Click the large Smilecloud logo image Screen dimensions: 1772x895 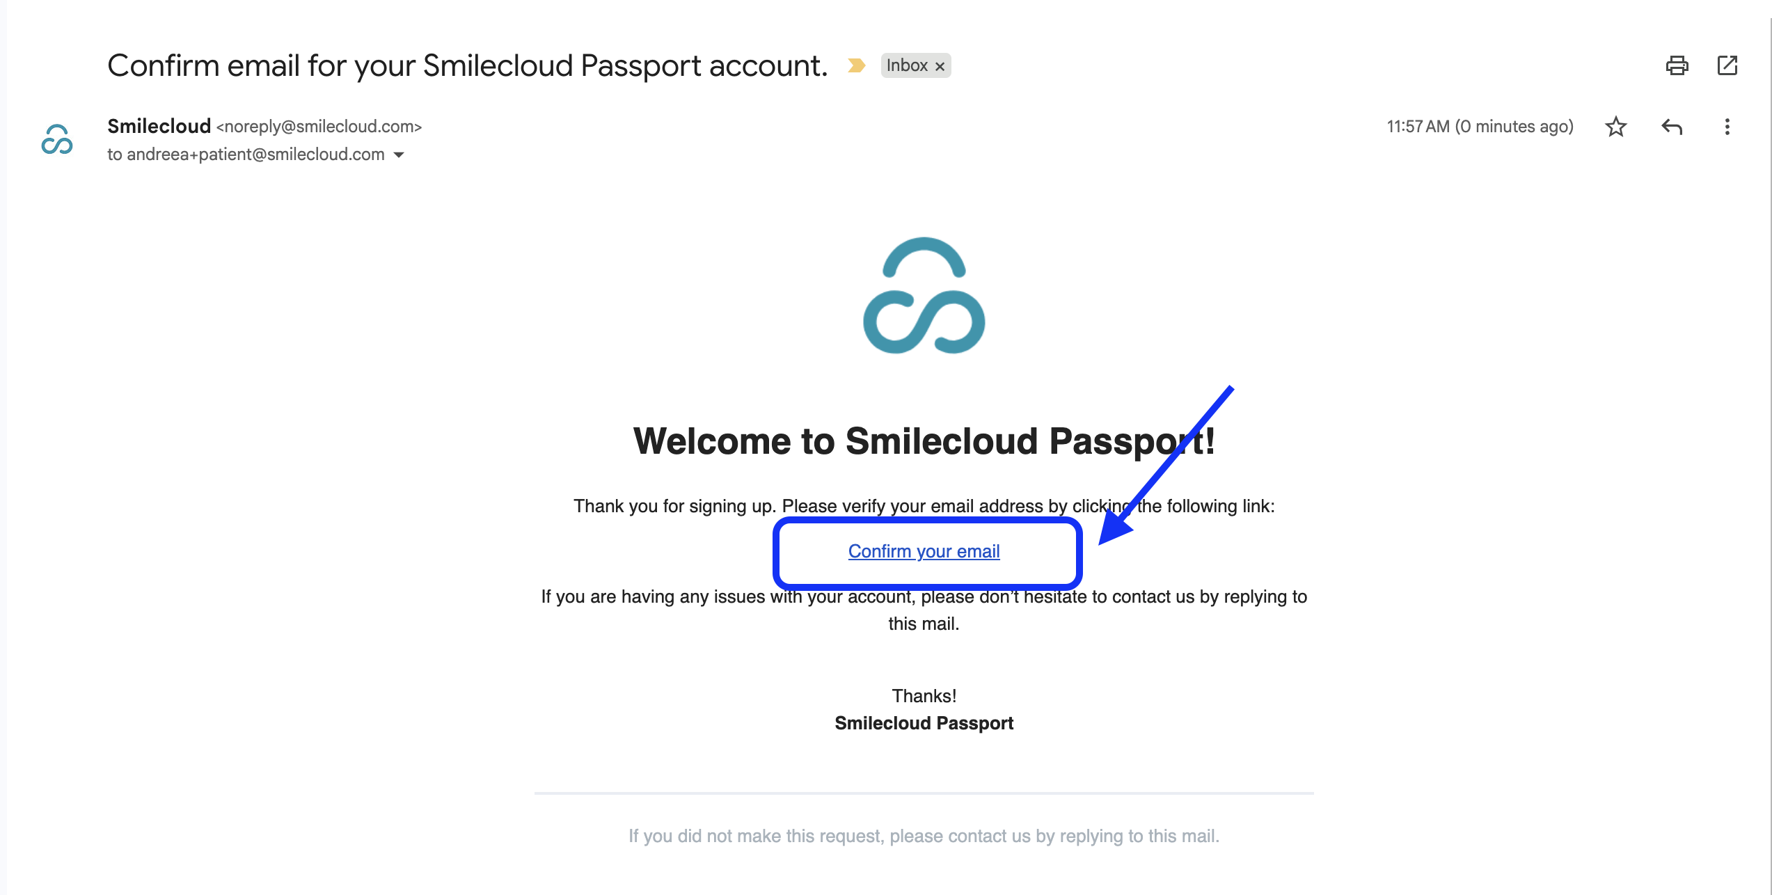tap(924, 296)
